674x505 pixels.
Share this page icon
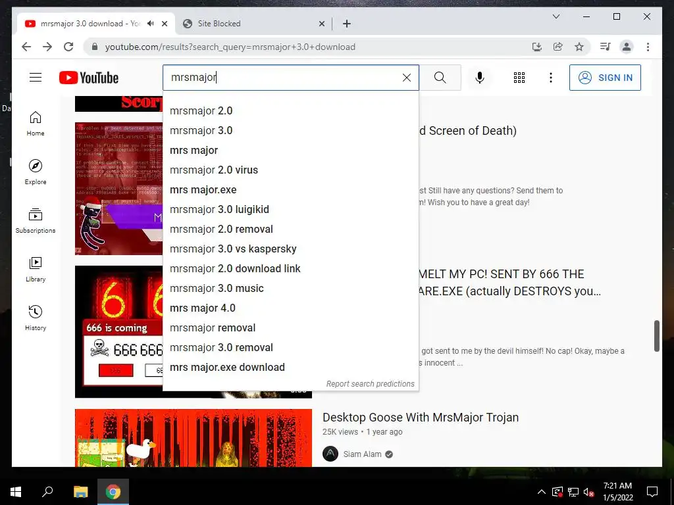(x=558, y=47)
